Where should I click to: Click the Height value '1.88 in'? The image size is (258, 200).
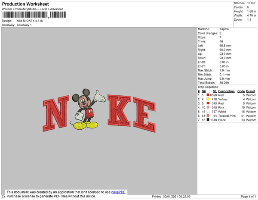click(252, 11)
